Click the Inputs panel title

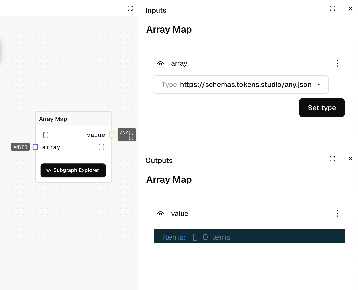156,10
